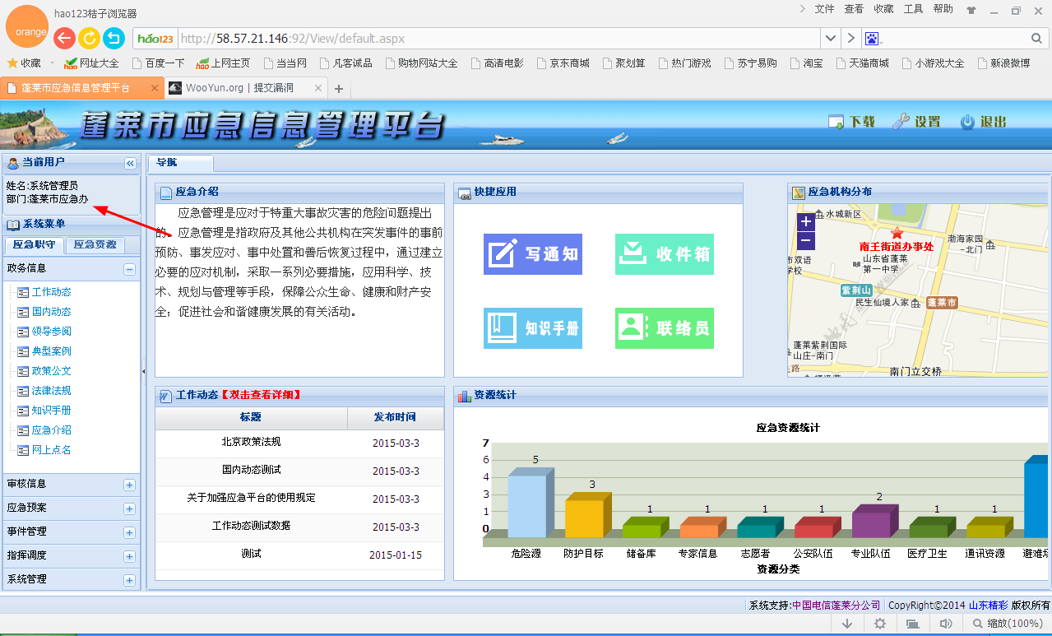Viewport: 1052px width, 636px height.
Task: Collapse the 当前用户 left panel
Action: pos(130,164)
